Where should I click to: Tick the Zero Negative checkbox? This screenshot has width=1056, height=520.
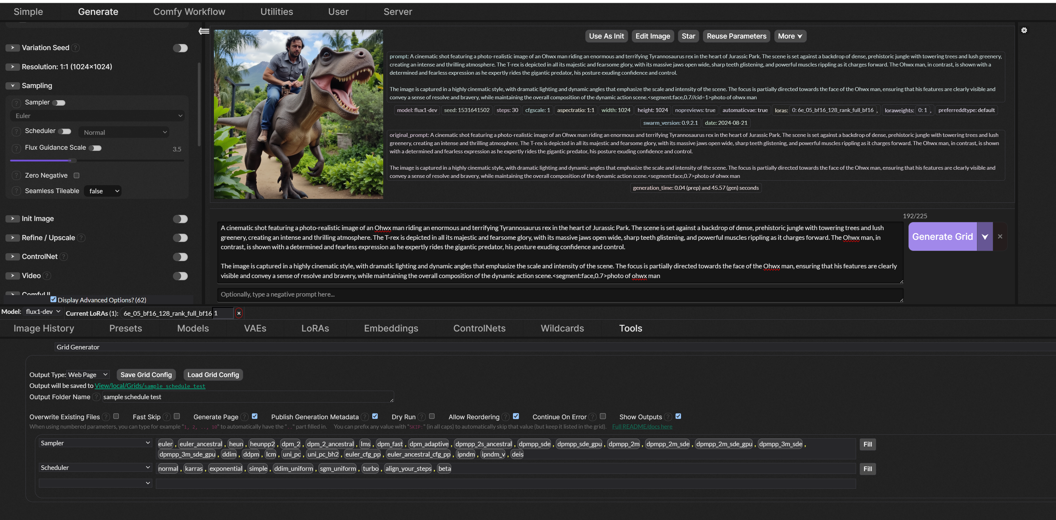coord(76,176)
